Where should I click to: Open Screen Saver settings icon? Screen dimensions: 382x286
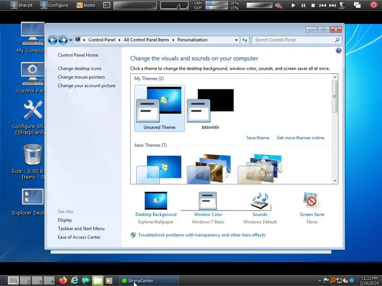pos(312,201)
